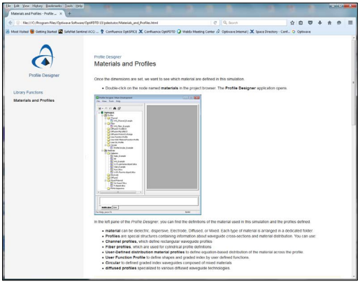Click the bold 'Circular' bullet text
This screenshot has width=360, height=284.
pyautogui.click(x=113, y=263)
